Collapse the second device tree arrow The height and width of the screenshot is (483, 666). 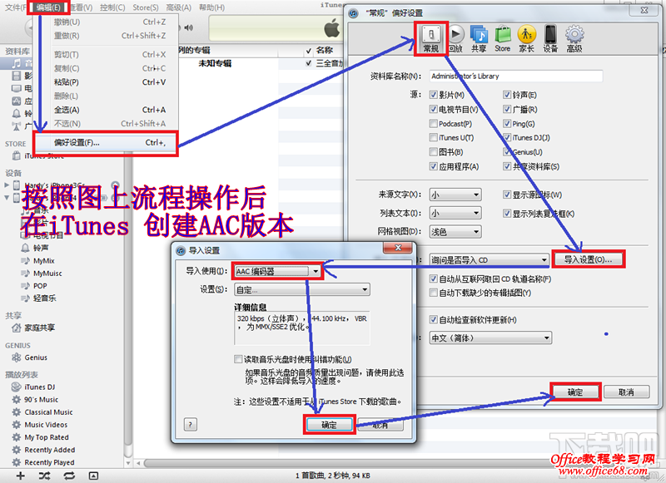(x=7, y=197)
